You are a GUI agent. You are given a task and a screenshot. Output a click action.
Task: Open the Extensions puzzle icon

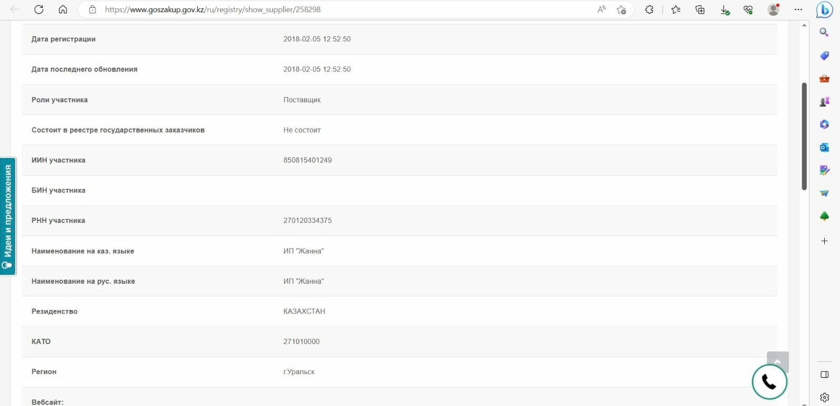tap(649, 9)
